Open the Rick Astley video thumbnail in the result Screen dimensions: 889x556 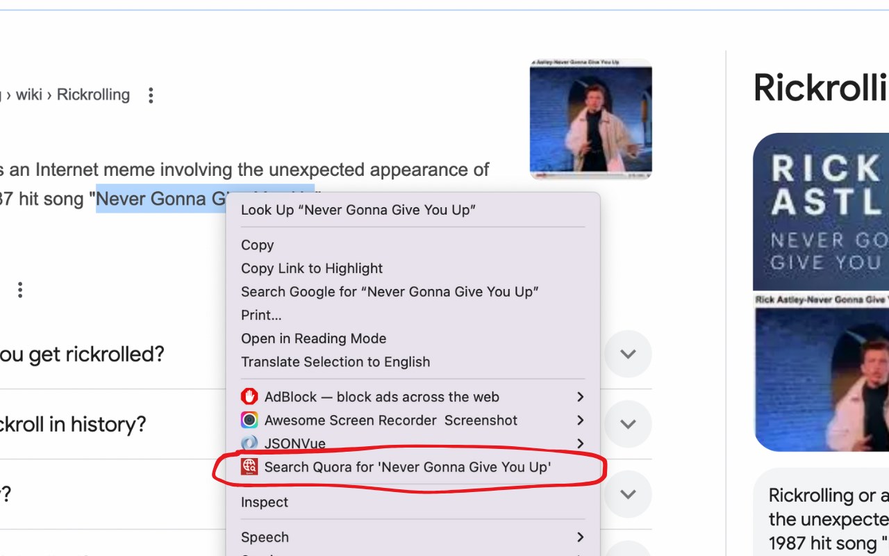coord(590,120)
